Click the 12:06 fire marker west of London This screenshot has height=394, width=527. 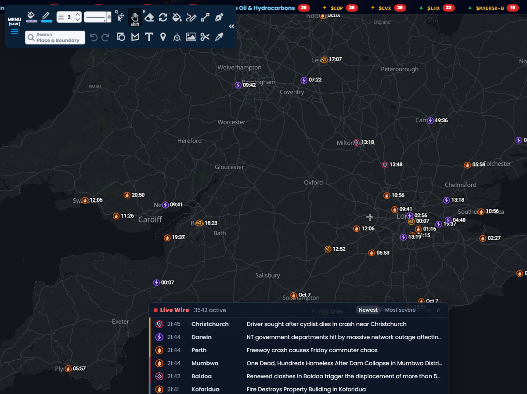click(x=357, y=229)
